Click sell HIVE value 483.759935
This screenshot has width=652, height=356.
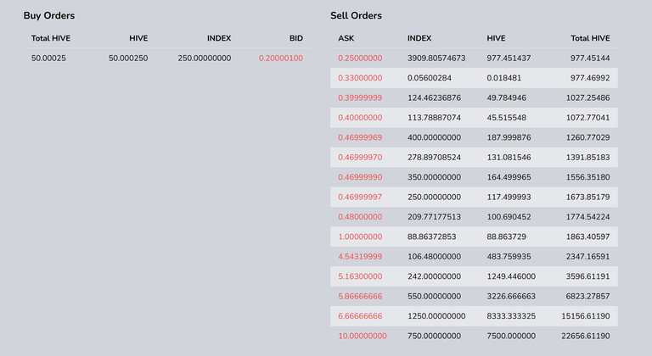coord(509,257)
